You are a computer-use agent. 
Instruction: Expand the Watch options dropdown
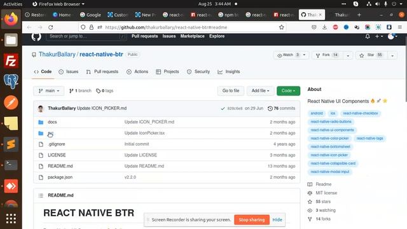coord(304,55)
